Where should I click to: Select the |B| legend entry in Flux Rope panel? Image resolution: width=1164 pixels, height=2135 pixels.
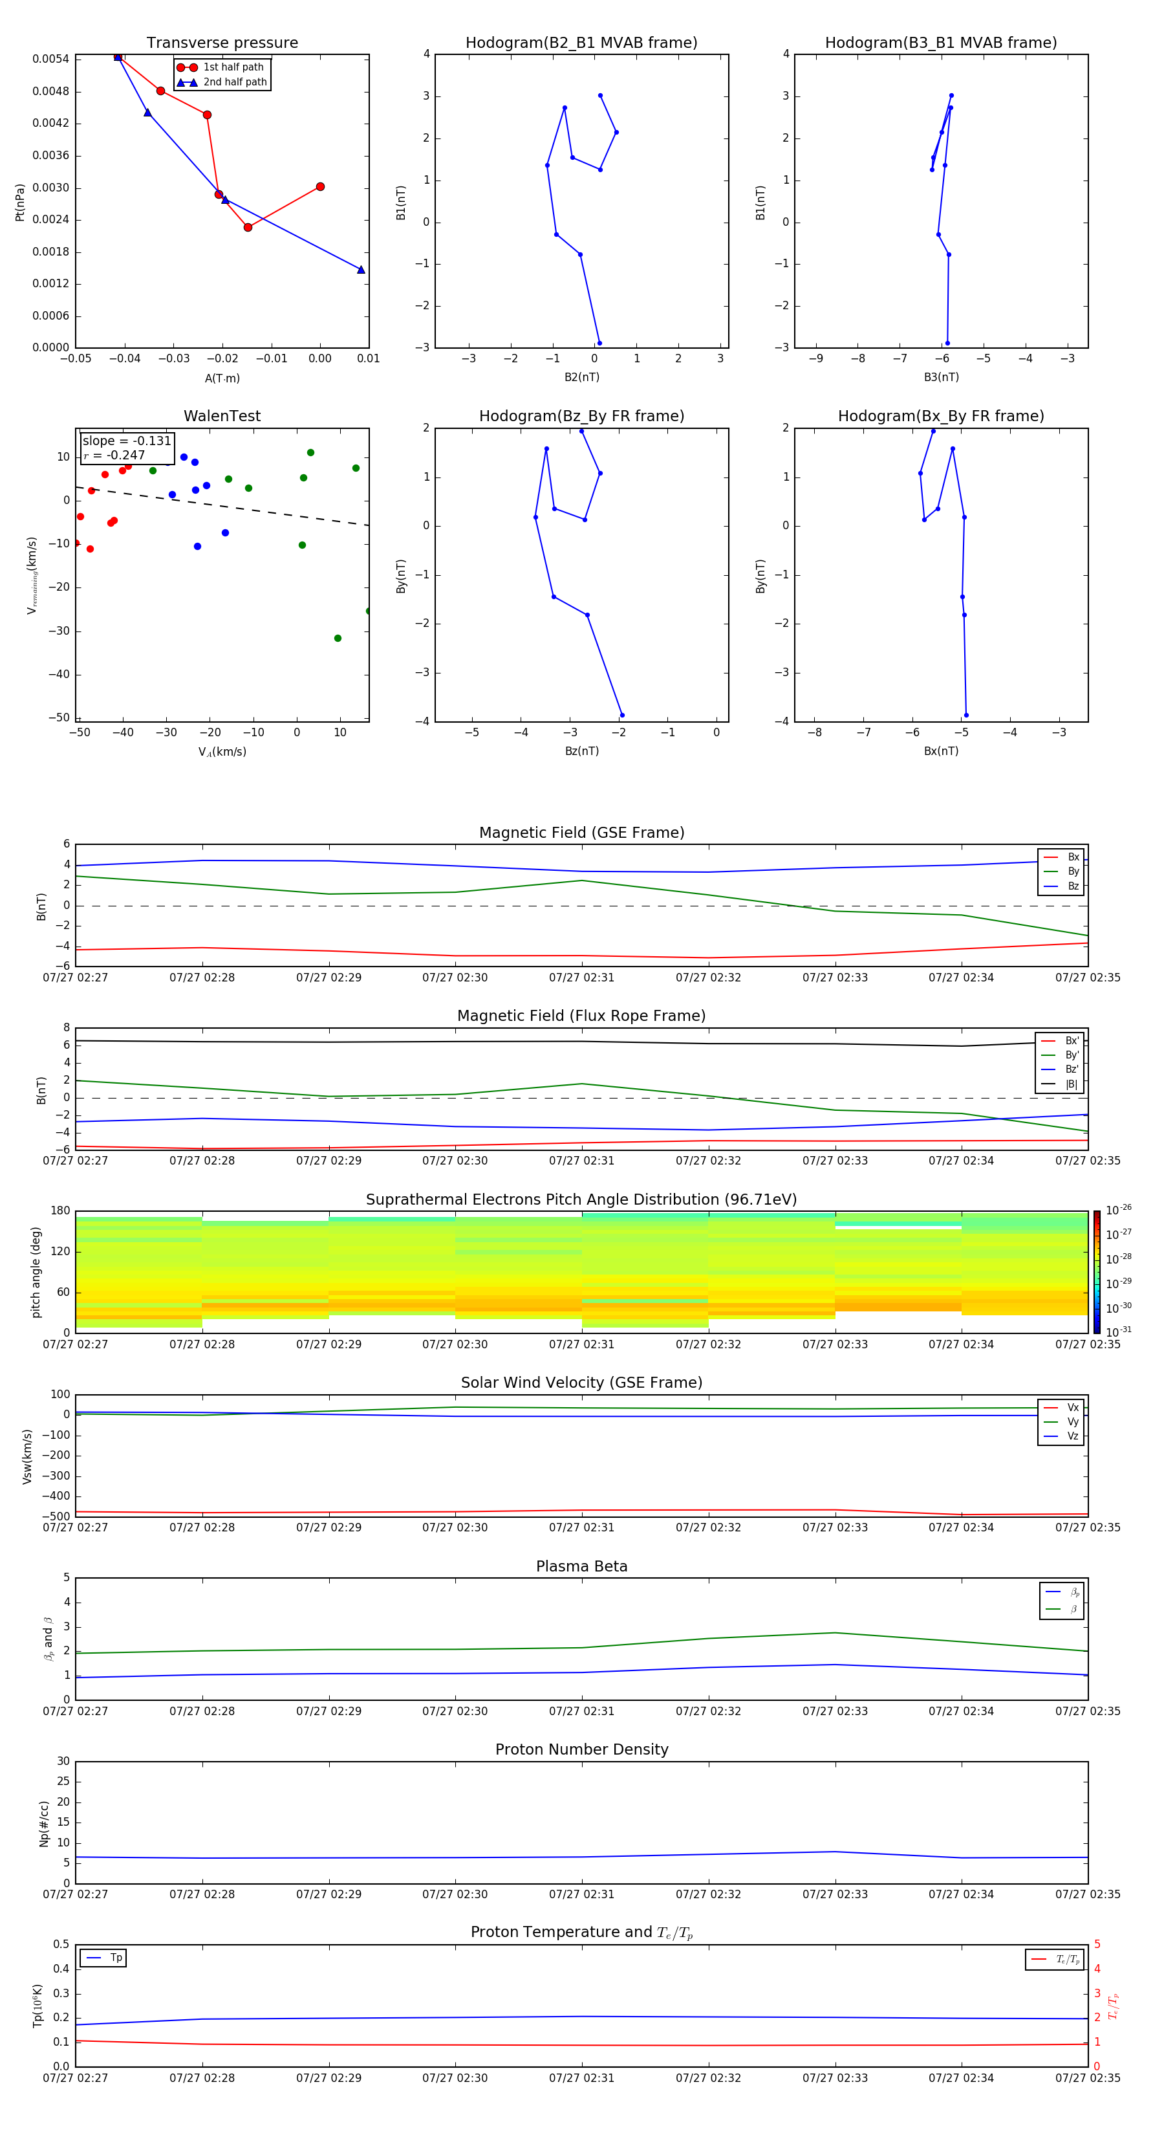(x=1060, y=1084)
